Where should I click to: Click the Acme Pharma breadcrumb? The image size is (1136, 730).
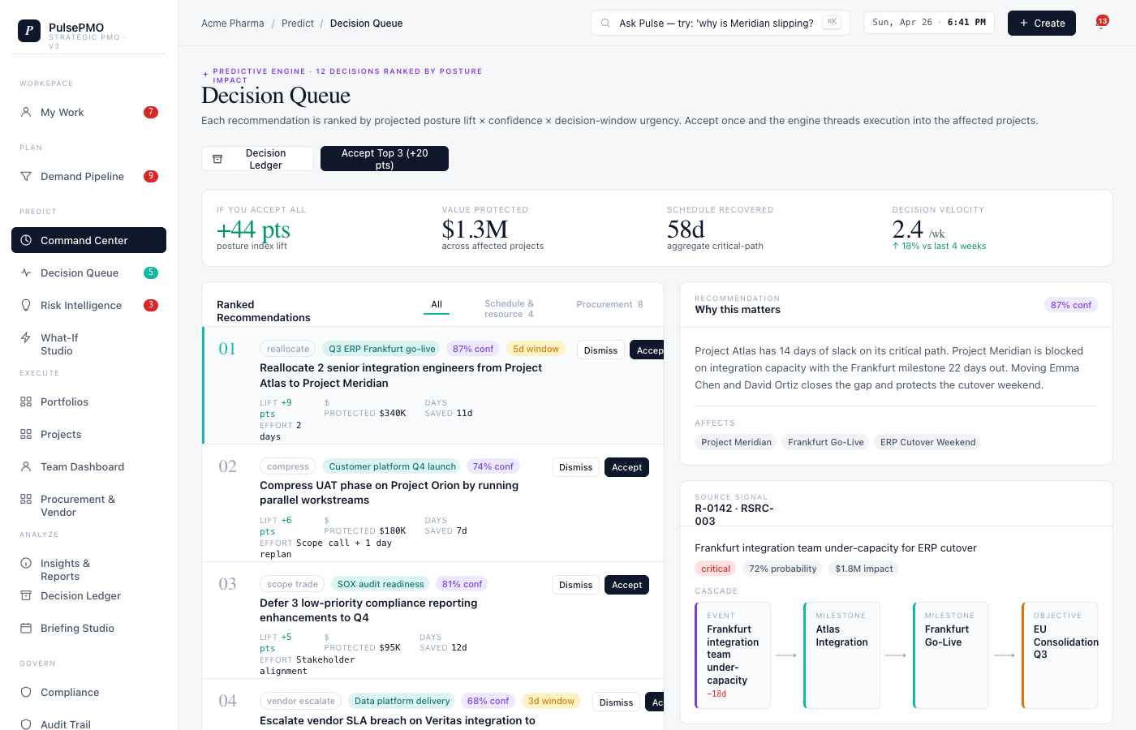pos(233,24)
